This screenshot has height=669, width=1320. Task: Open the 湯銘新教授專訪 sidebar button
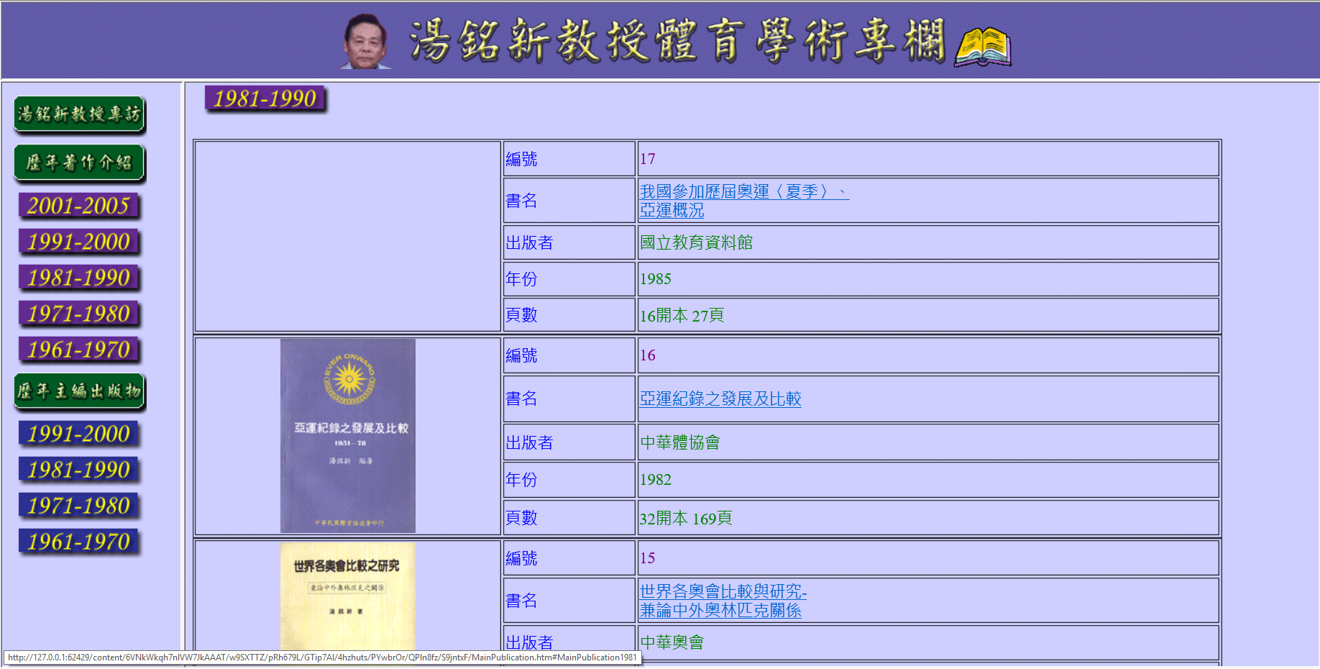point(79,115)
